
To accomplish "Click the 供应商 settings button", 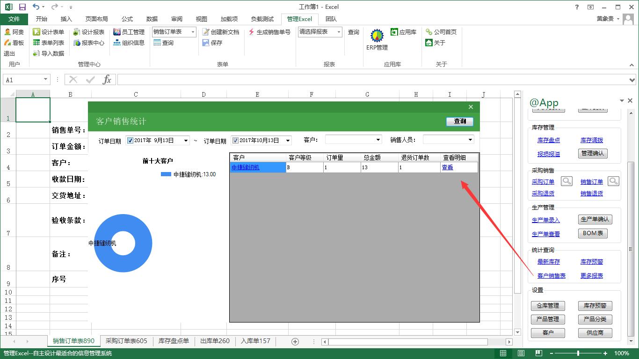I will coord(595,333).
